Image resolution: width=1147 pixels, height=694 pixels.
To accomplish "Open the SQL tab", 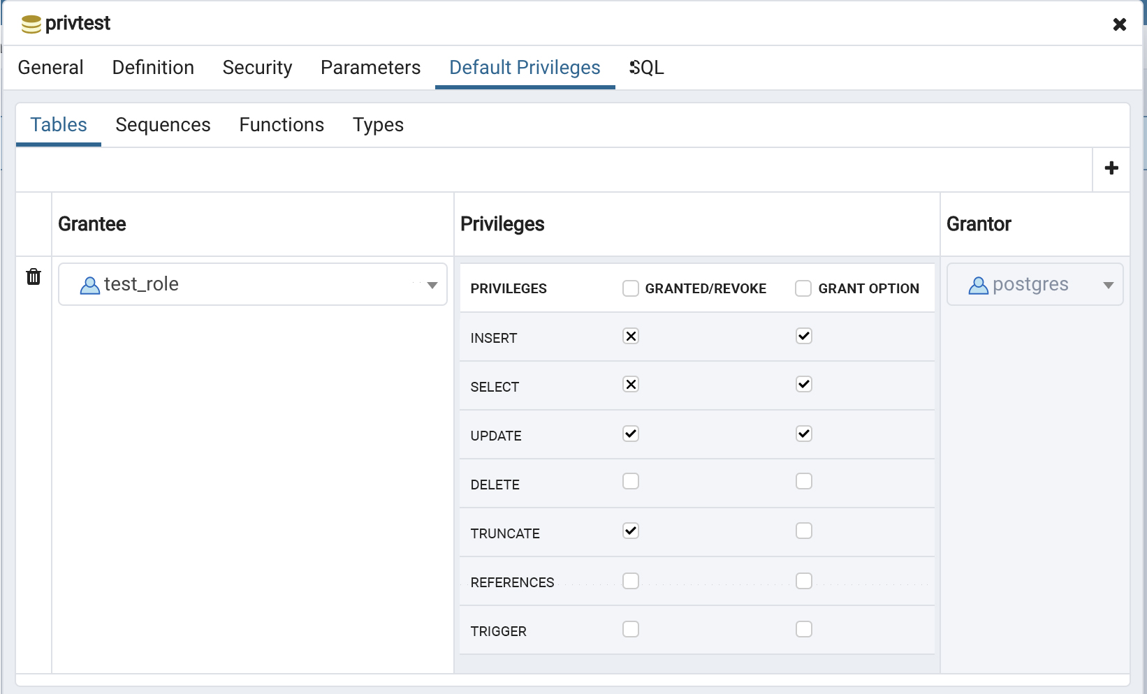I will pyautogui.click(x=647, y=68).
